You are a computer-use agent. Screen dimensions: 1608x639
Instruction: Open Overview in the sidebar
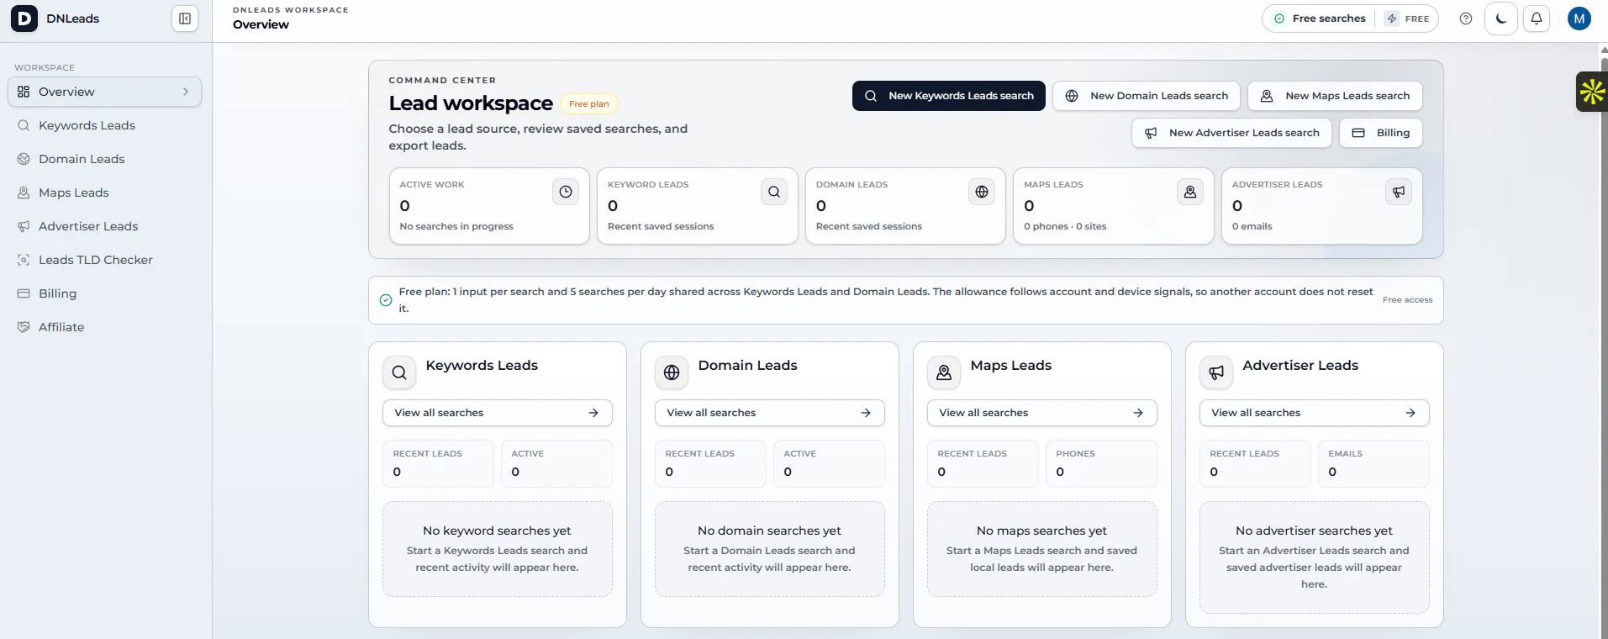coord(104,92)
